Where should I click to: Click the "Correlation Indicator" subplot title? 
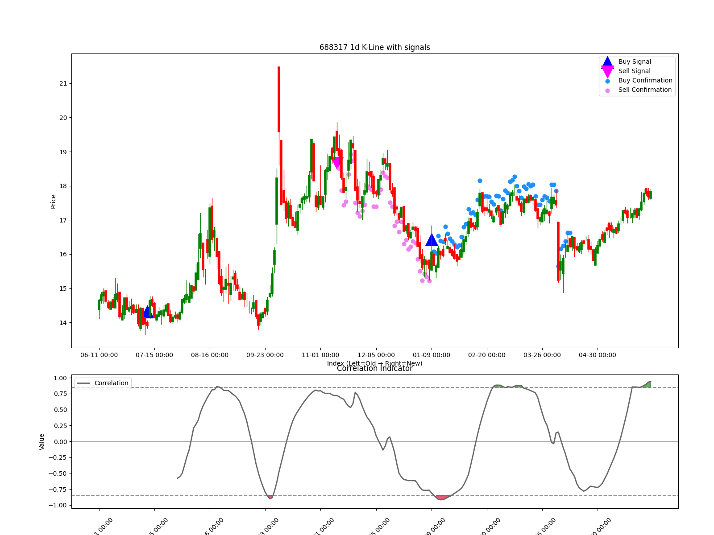(x=375, y=369)
